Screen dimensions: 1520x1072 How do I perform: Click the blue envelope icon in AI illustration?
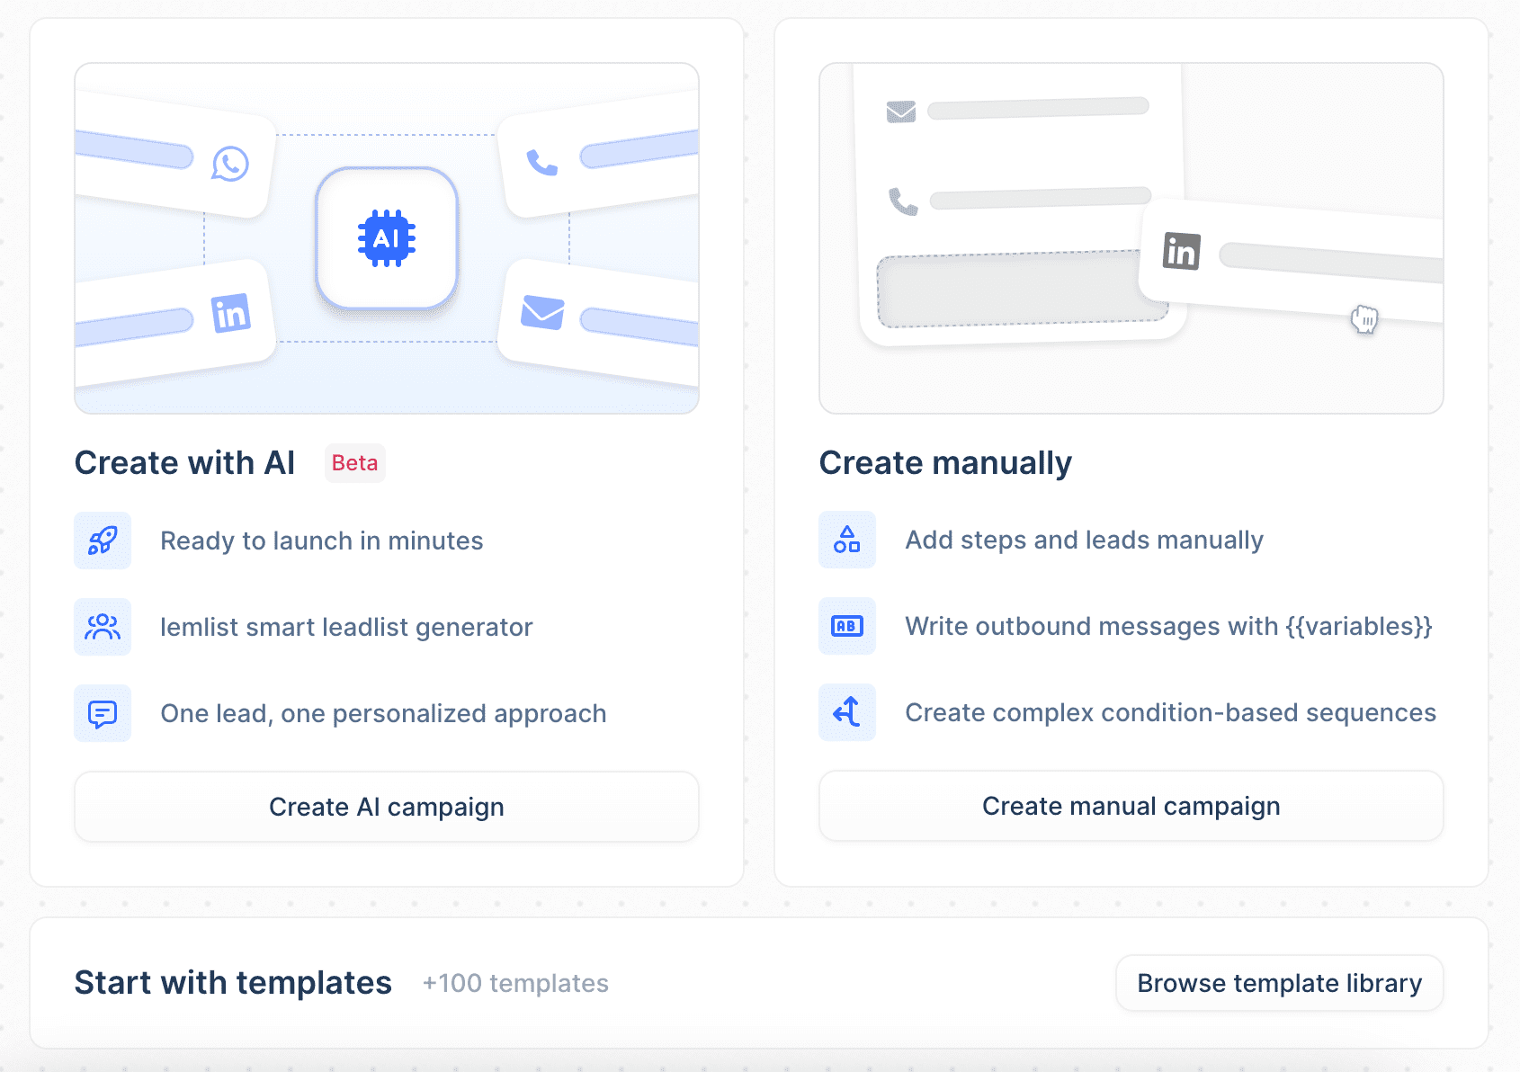(x=542, y=313)
